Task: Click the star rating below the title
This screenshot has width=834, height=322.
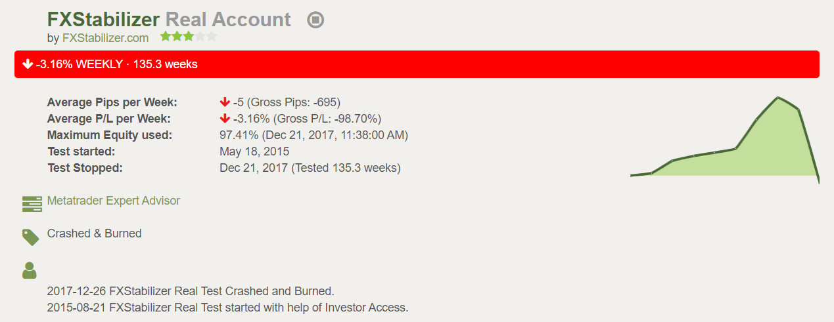Action: pos(189,37)
